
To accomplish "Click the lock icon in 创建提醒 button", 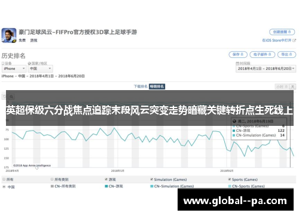I will [x=289, y=32].
